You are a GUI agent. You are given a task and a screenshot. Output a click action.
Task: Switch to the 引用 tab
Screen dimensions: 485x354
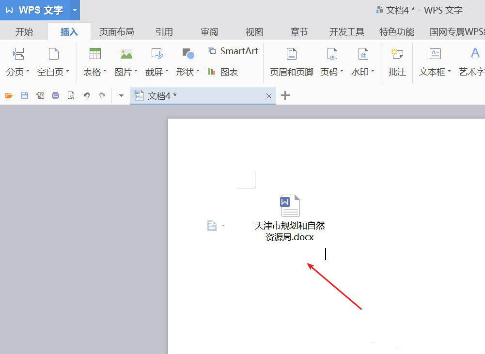(164, 31)
